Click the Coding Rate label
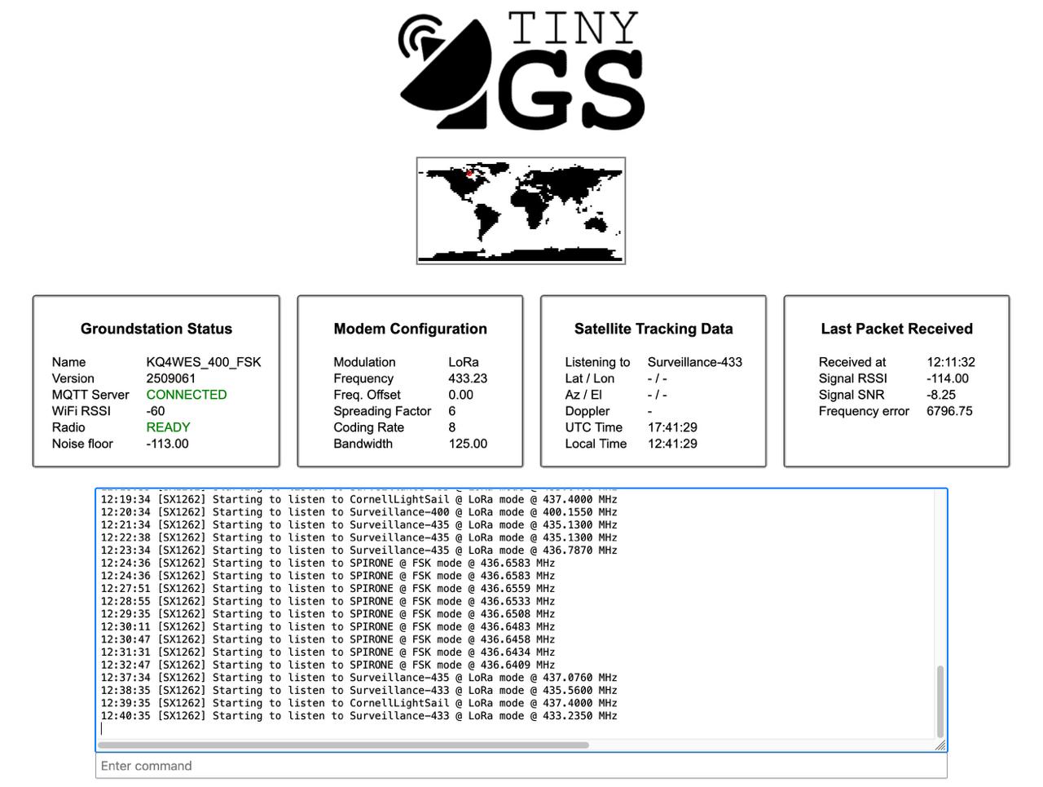The width and height of the screenshot is (1043, 787). [368, 427]
